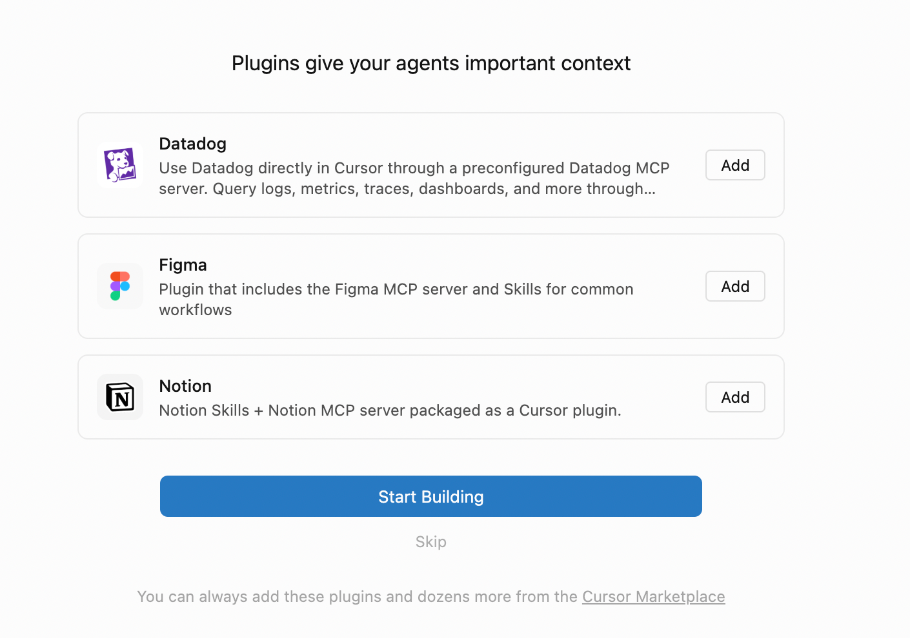Click the Start Building button
910x638 pixels.
(431, 496)
